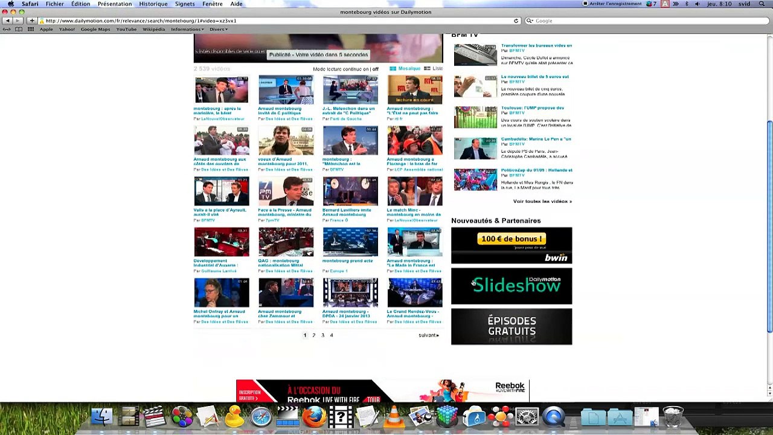Open the Wikipédia bookmark
This screenshot has height=435, width=773.
[153, 29]
